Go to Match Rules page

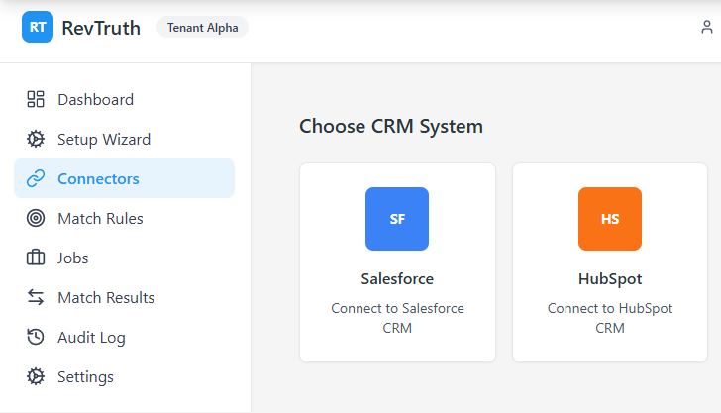coord(100,218)
